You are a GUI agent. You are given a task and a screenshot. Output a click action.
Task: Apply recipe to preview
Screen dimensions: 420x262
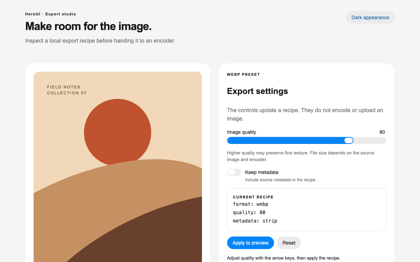pos(251,243)
